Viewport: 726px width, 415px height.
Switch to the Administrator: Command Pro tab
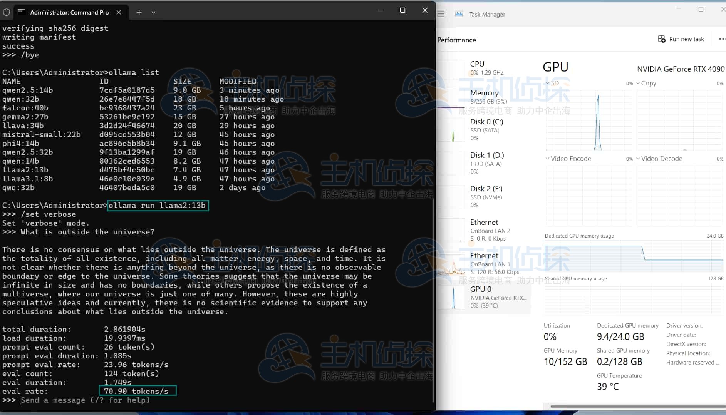[70, 12]
